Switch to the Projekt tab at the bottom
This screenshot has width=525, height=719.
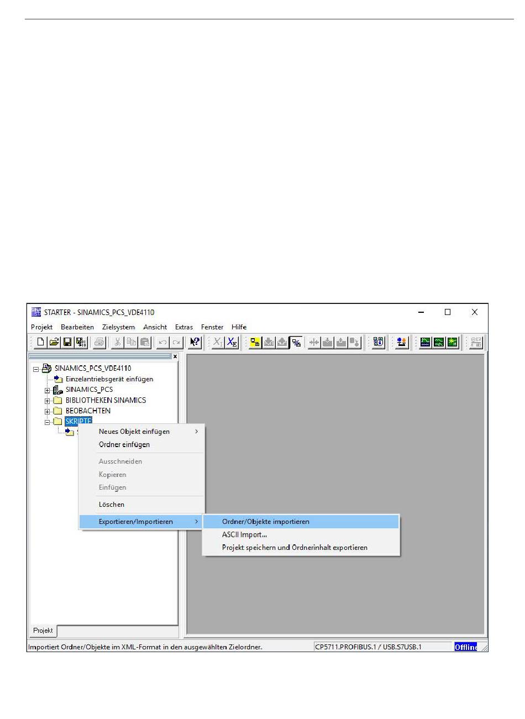(x=43, y=631)
